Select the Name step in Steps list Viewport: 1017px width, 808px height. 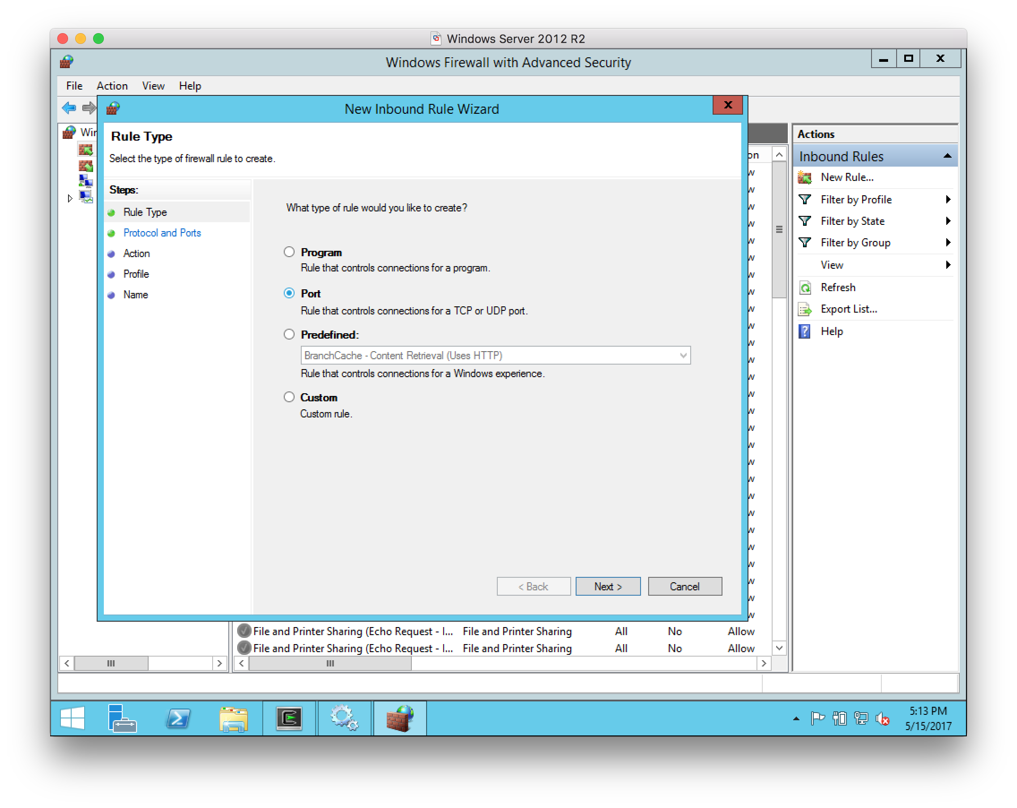[x=135, y=295]
